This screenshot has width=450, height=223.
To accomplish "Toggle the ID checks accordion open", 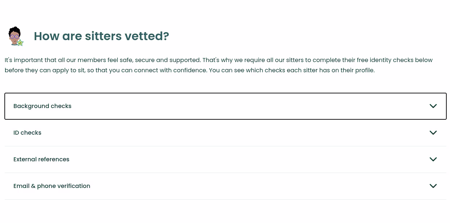I will click(x=225, y=132).
